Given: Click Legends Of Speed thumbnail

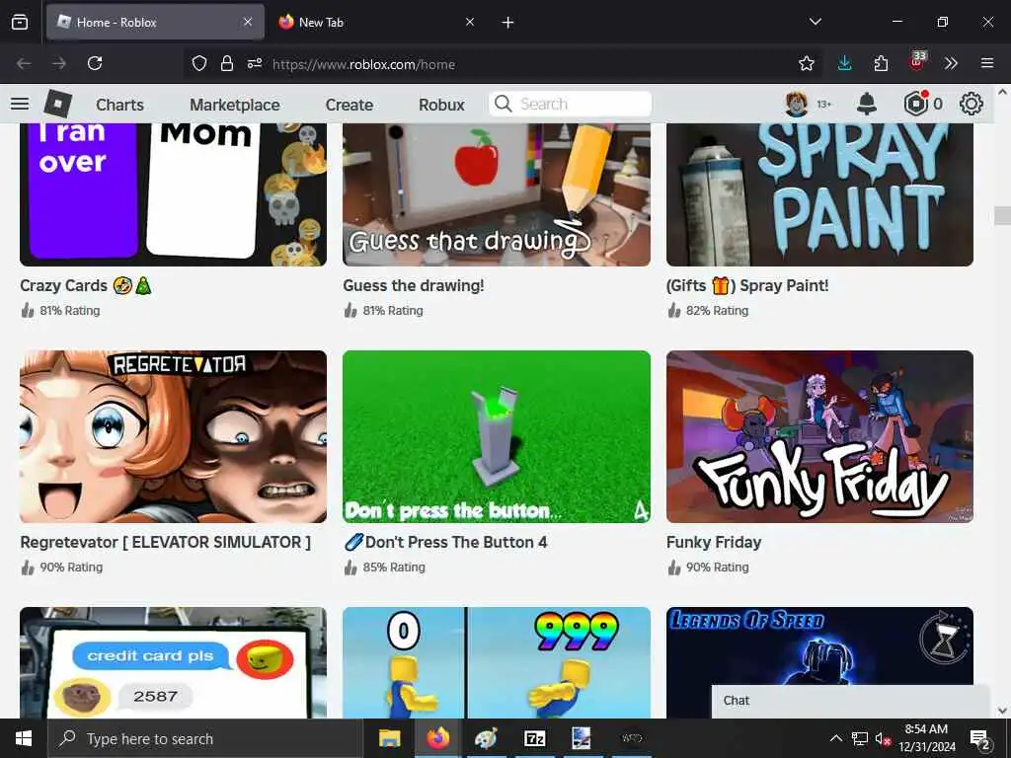Looking at the screenshot, I should pyautogui.click(x=819, y=644).
